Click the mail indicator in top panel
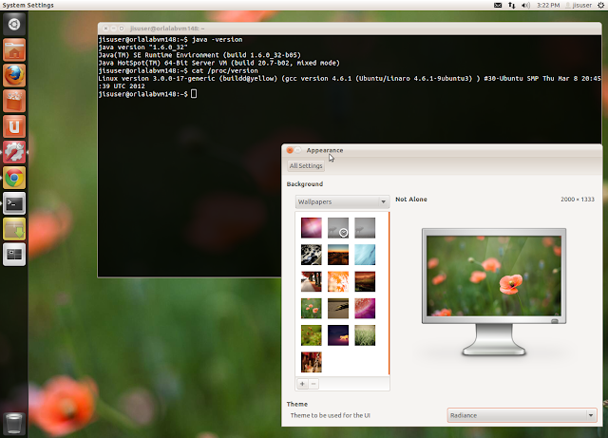This screenshot has width=608, height=438. tap(498, 5)
